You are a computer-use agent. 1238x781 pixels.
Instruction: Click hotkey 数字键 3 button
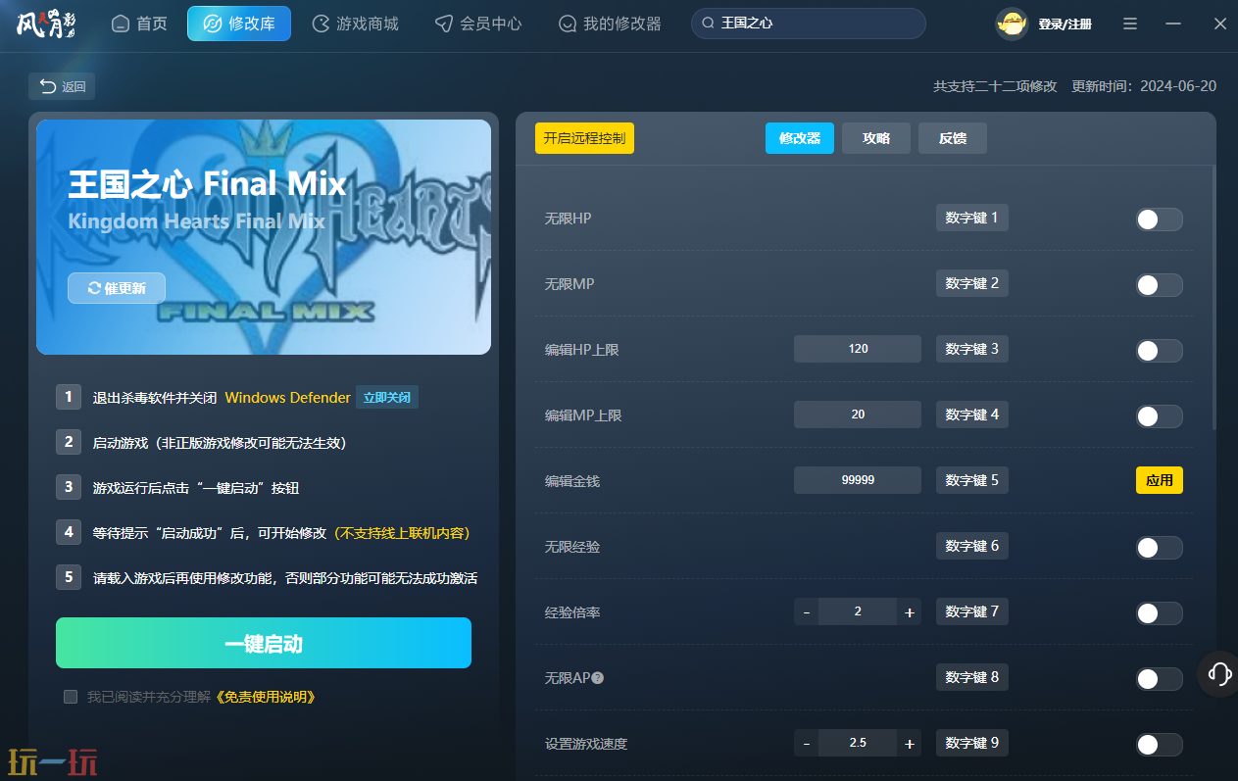pos(972,349)
